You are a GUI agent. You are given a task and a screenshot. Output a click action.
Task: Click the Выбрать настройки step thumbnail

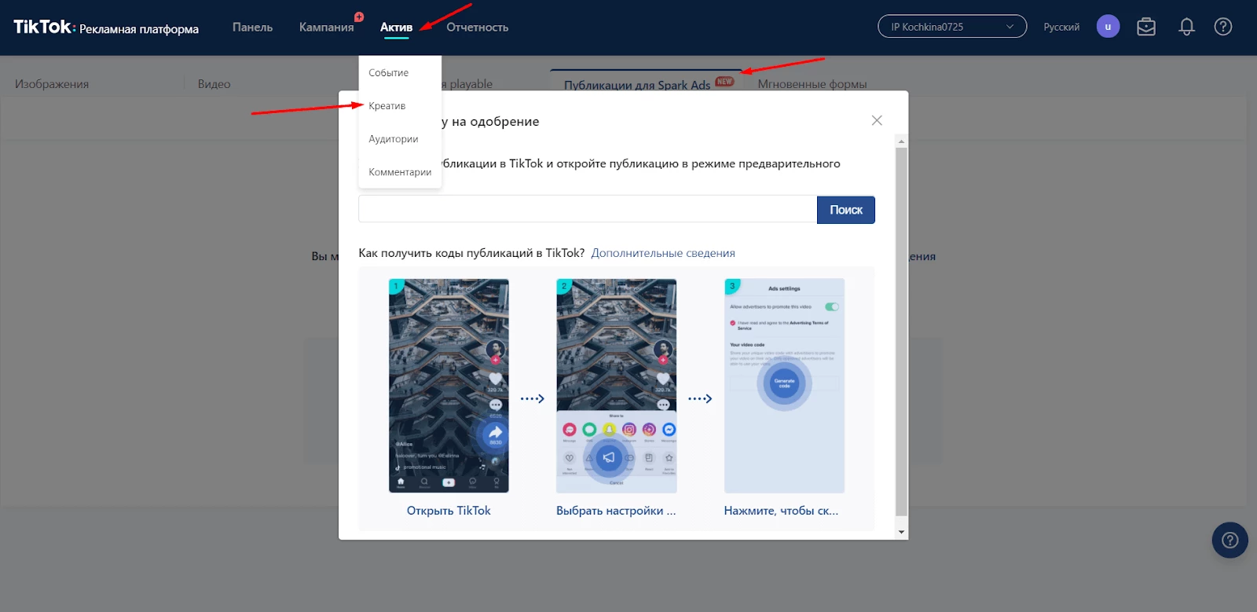pos(616,386)
